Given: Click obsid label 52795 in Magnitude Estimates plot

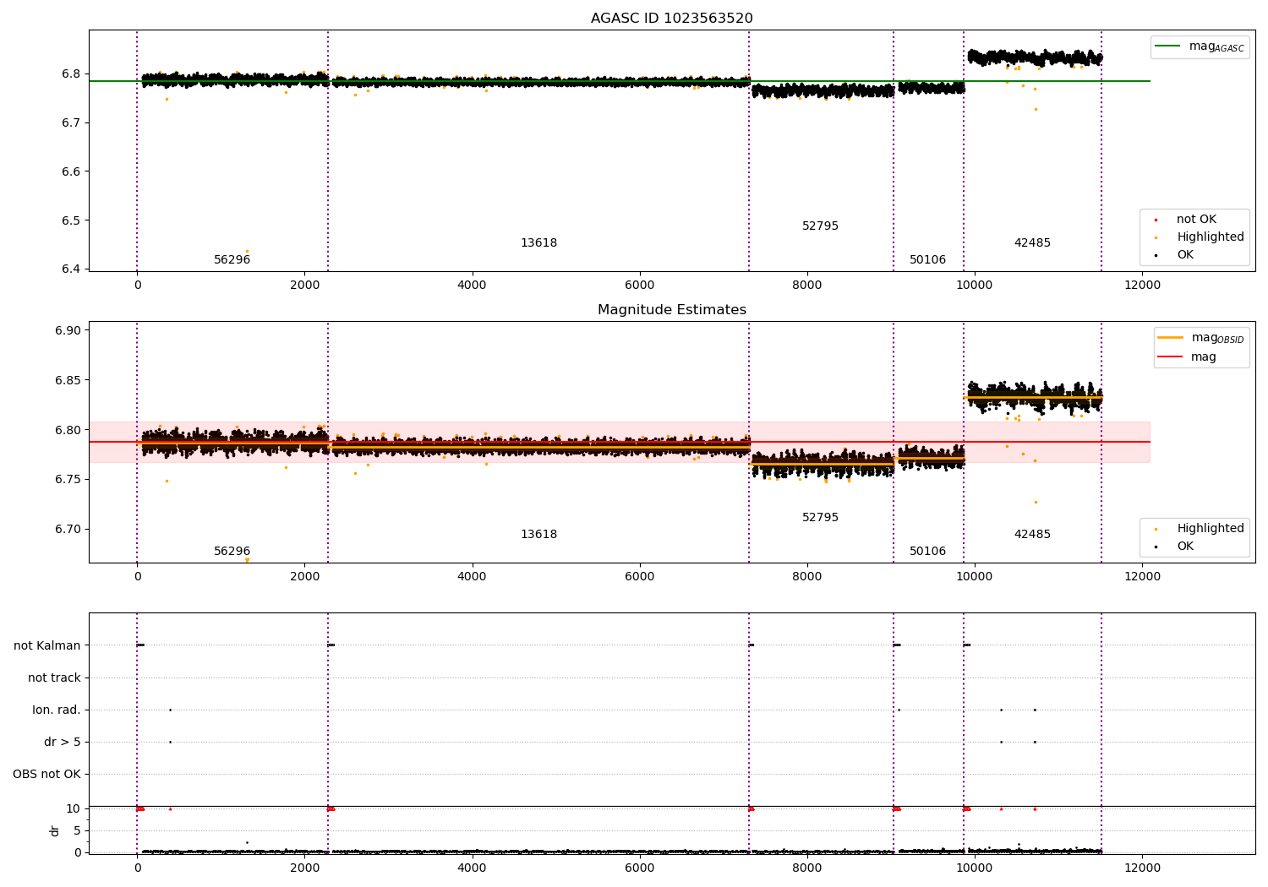Looking at the screenshot, I should [820, 518].
